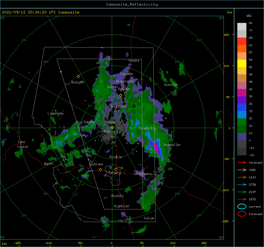Click the red 65 dBZ color swatch
Image resolution: width=264 pixels, height=247 pixels.
[x=242, y=41]
